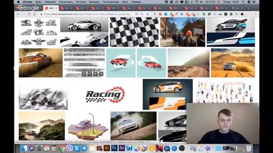This screenshot has height=153, width=273.
Task: Open Safari from the Dock
Action: click(x=174, y=148)
